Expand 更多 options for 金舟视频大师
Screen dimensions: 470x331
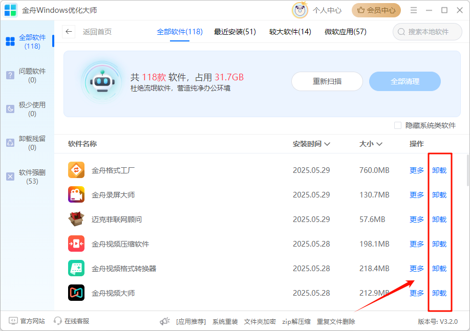click(417, 293)
